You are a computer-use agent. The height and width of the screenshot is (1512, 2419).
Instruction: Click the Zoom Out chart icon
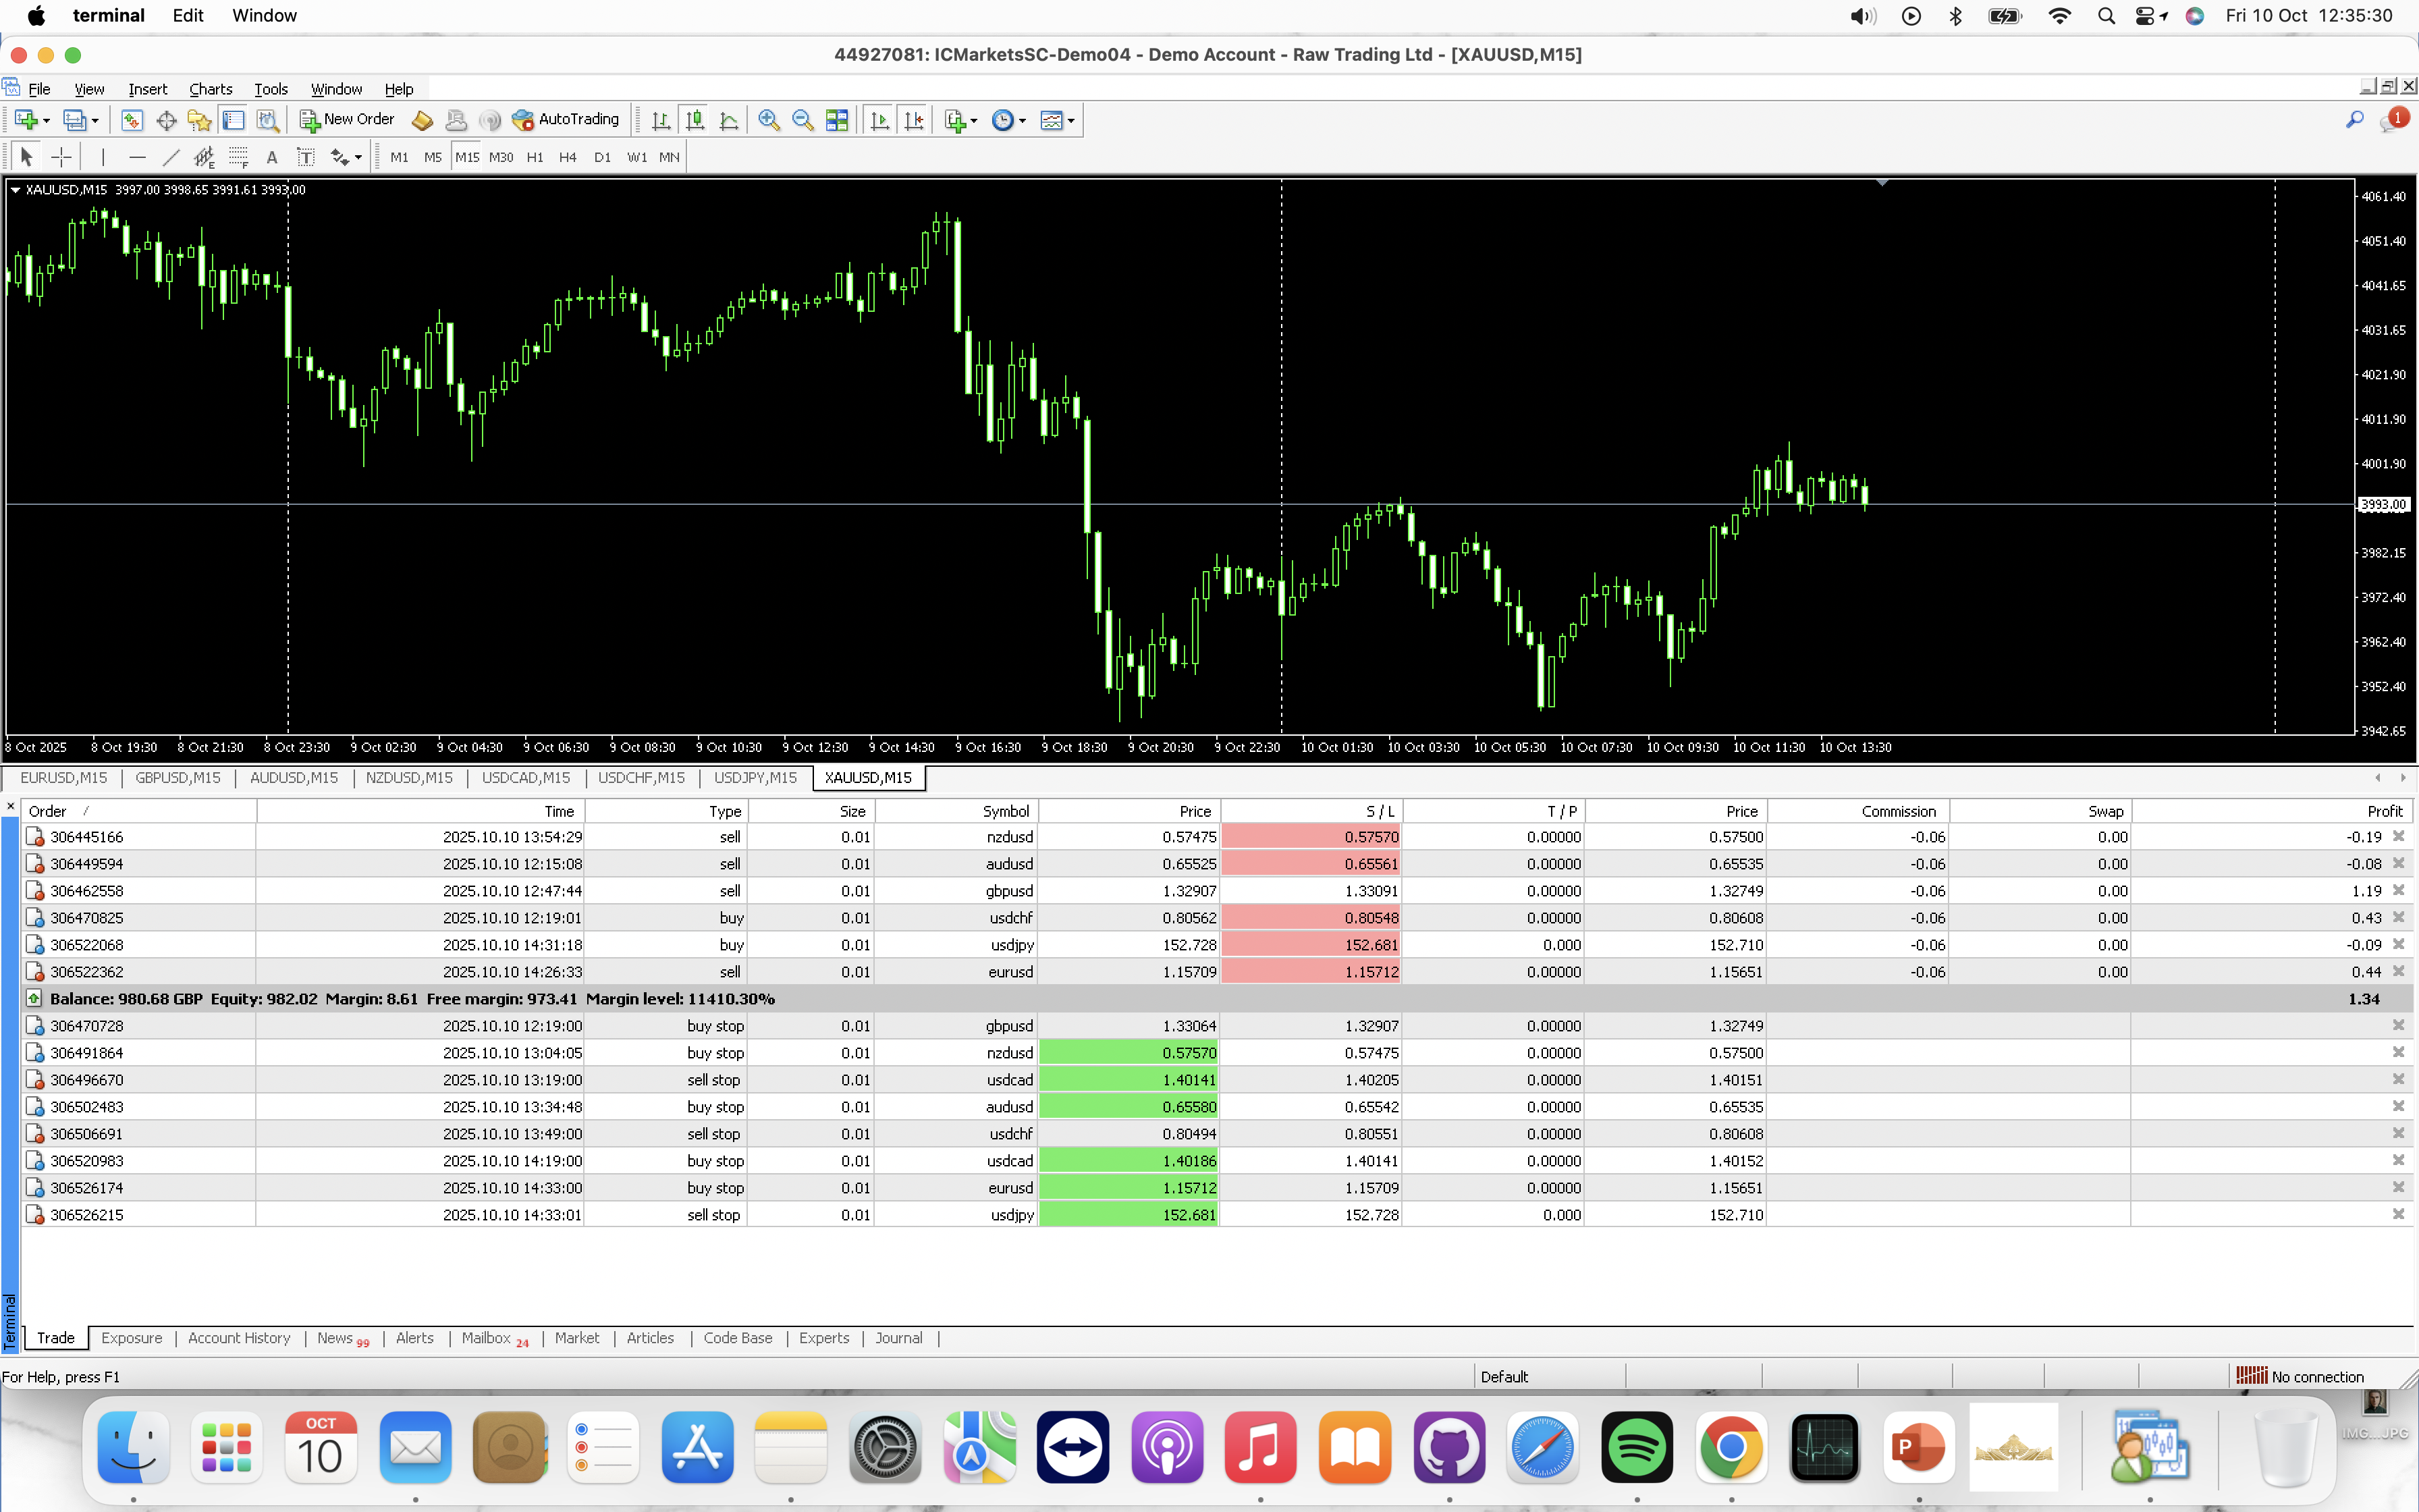click(802, 120)
